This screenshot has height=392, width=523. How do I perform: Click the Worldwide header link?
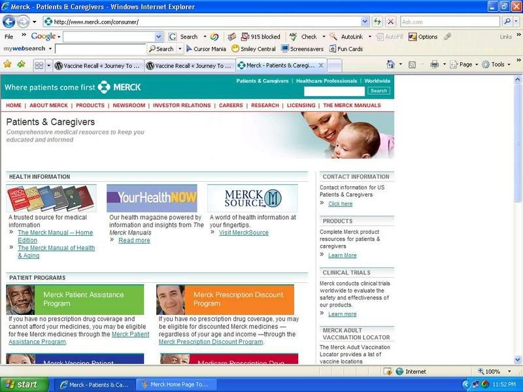pos(377,81)
